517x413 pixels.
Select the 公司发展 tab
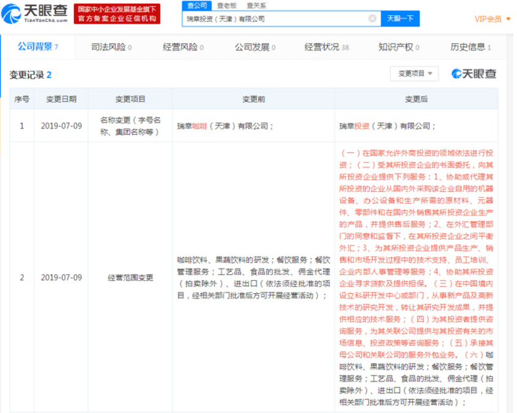(255, 47)
